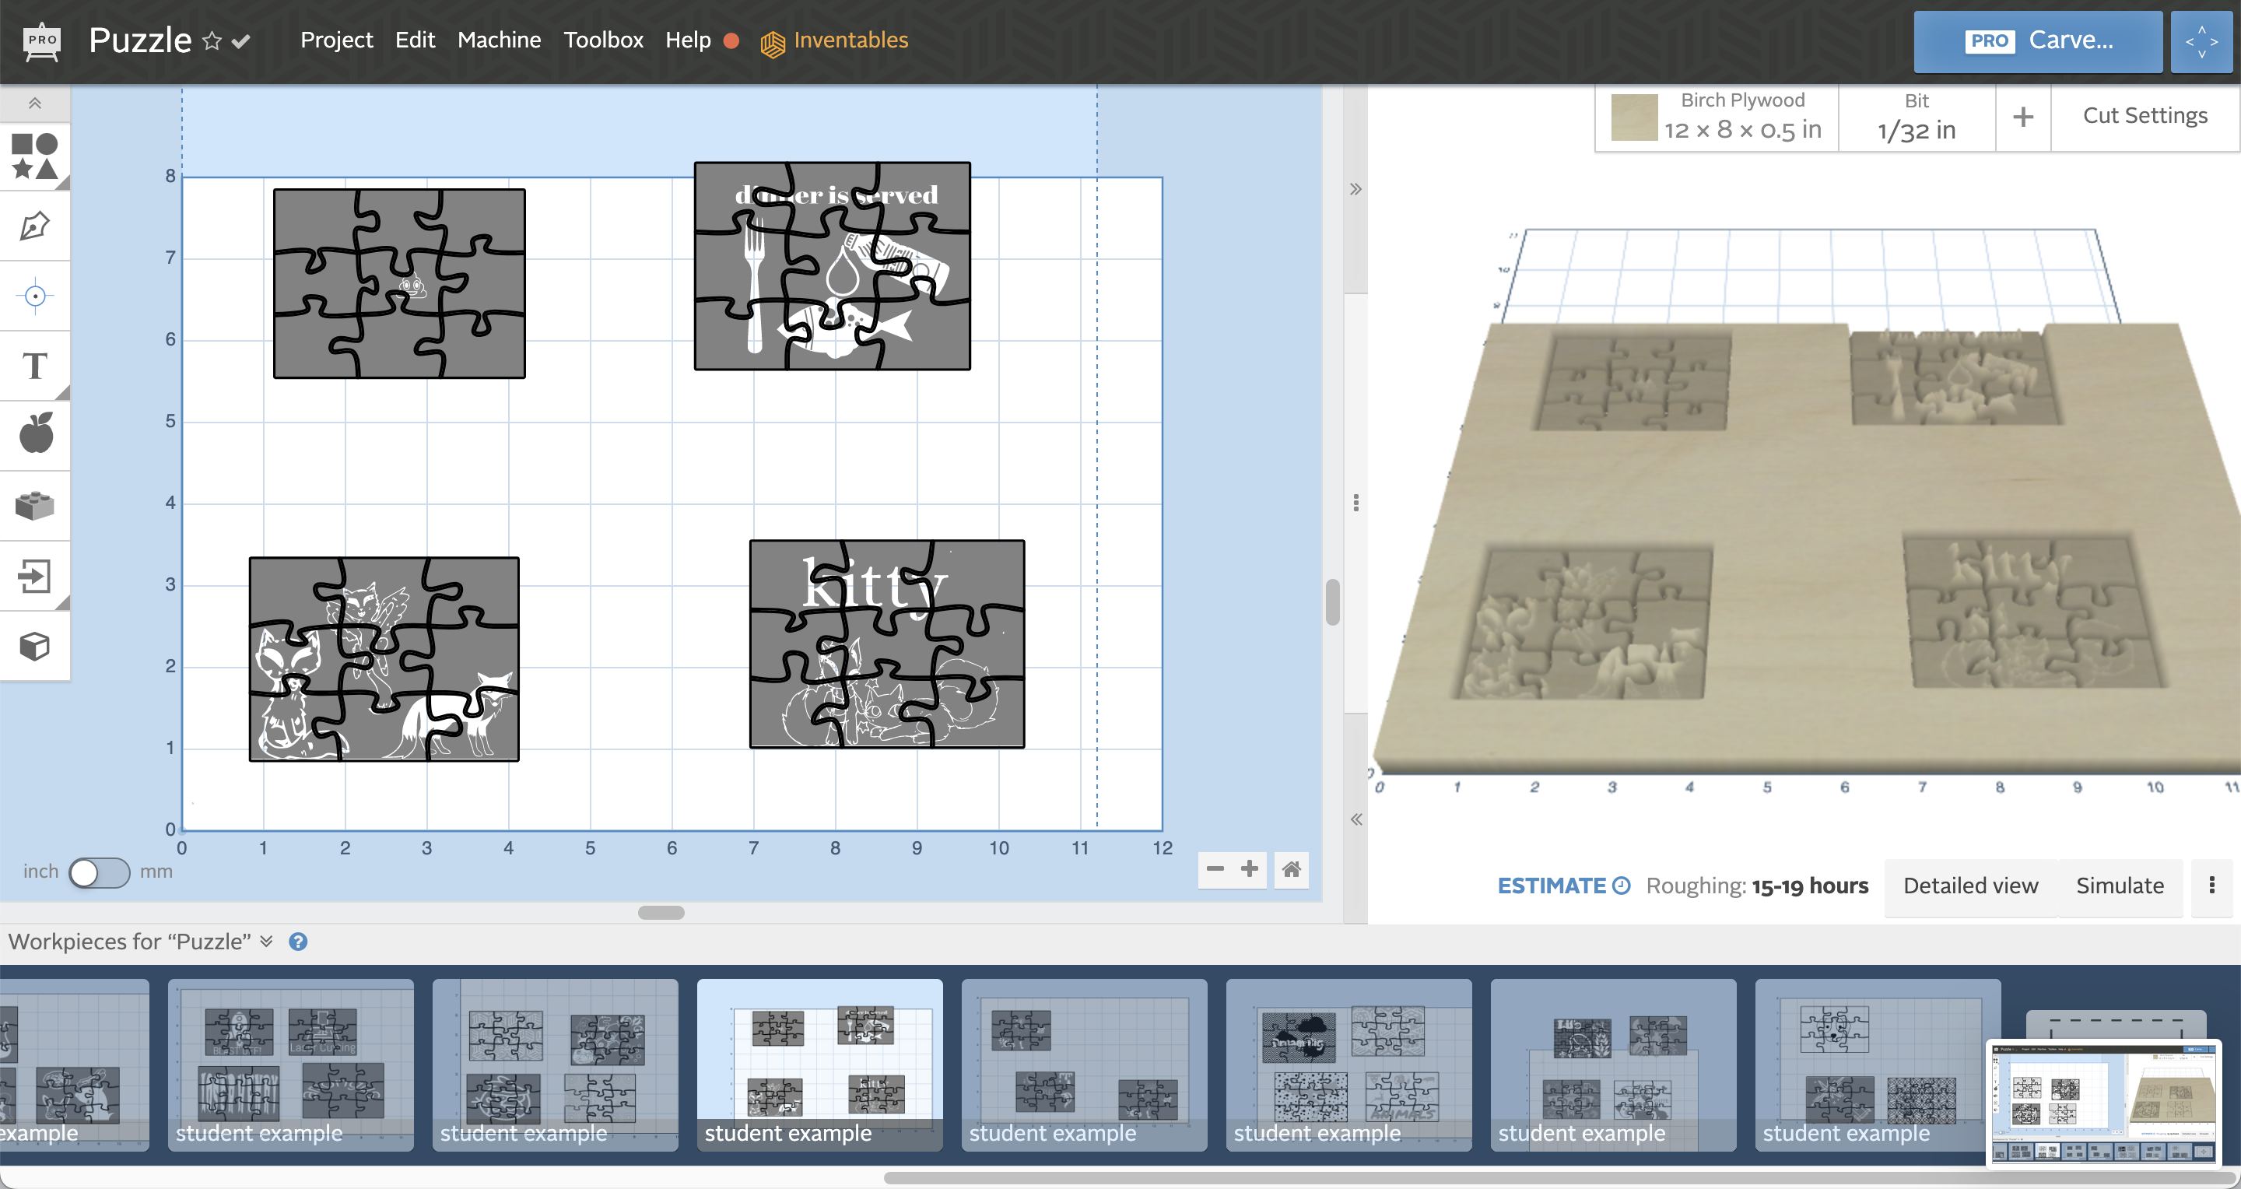Select the Text tool
Image resolution: width=2241 pixels, height=1189 pixels.
[x=37, y=367]
